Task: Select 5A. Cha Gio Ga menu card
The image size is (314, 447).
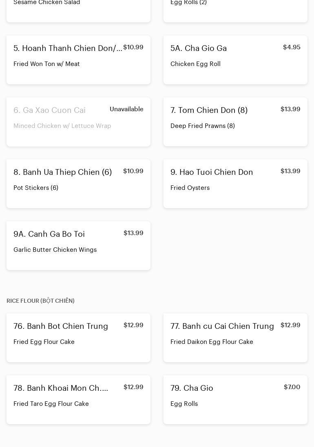Action: (235, 60)
